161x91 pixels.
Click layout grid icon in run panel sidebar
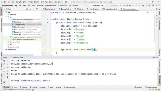[4, 82]
